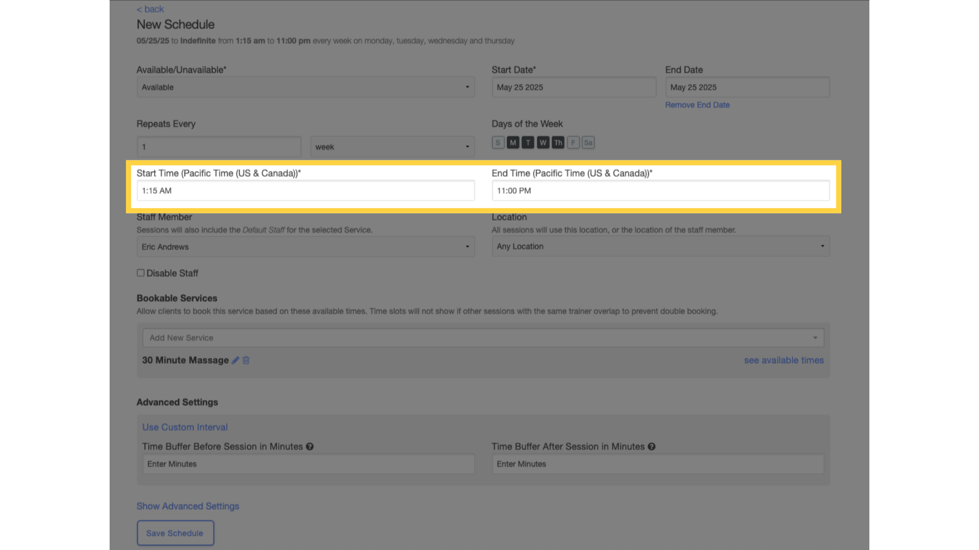Open the Staff Member dropdown (Eric Andrews)

pos(305,246)
